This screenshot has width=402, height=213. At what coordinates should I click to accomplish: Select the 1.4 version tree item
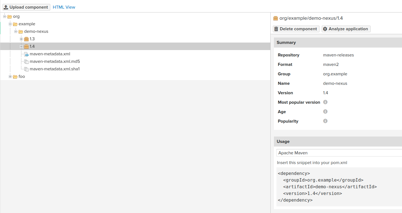(x=32, y=46)
